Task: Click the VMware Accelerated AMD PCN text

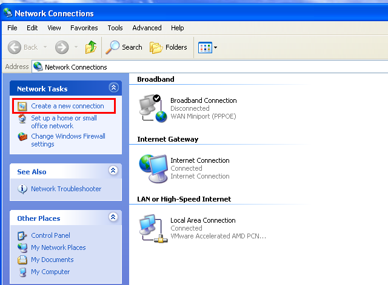Action: (x=218, y=236)
